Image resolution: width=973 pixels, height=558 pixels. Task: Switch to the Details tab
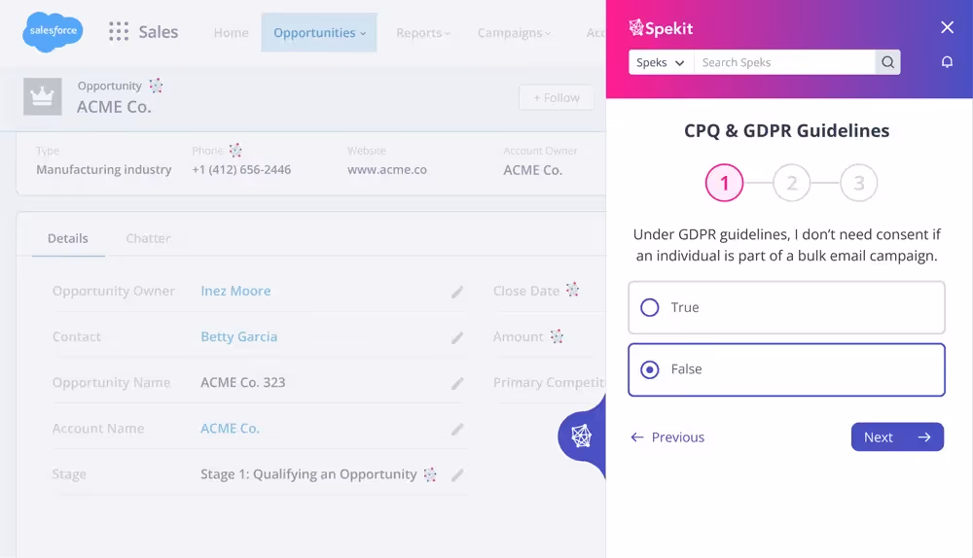coord(68,238)
